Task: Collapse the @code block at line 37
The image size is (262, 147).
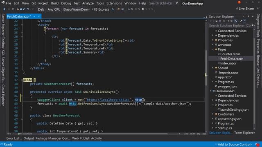Action: (x=22, y=80)
